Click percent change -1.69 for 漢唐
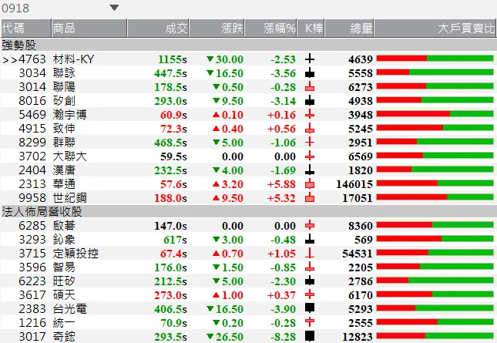The width and height of the screenshot is (497, 343). [x=283, y=170]
